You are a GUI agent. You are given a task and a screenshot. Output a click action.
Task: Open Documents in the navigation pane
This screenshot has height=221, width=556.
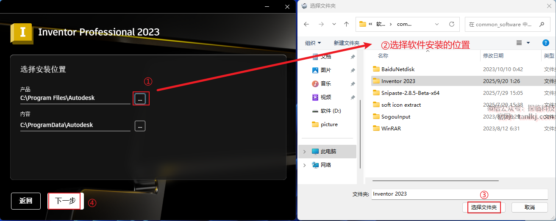326,56
